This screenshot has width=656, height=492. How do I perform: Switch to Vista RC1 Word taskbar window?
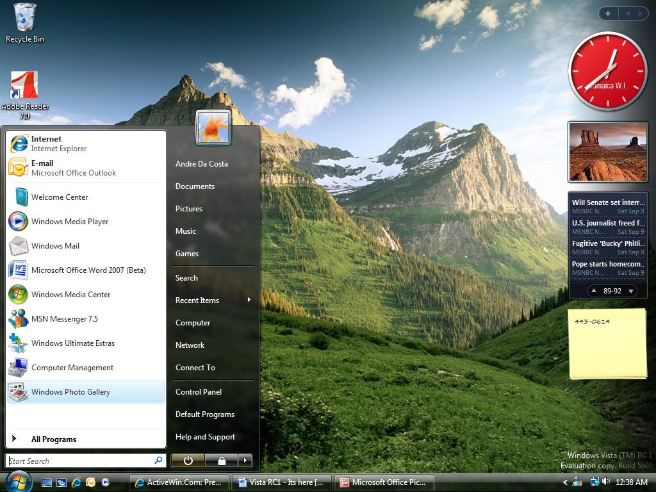282,482
